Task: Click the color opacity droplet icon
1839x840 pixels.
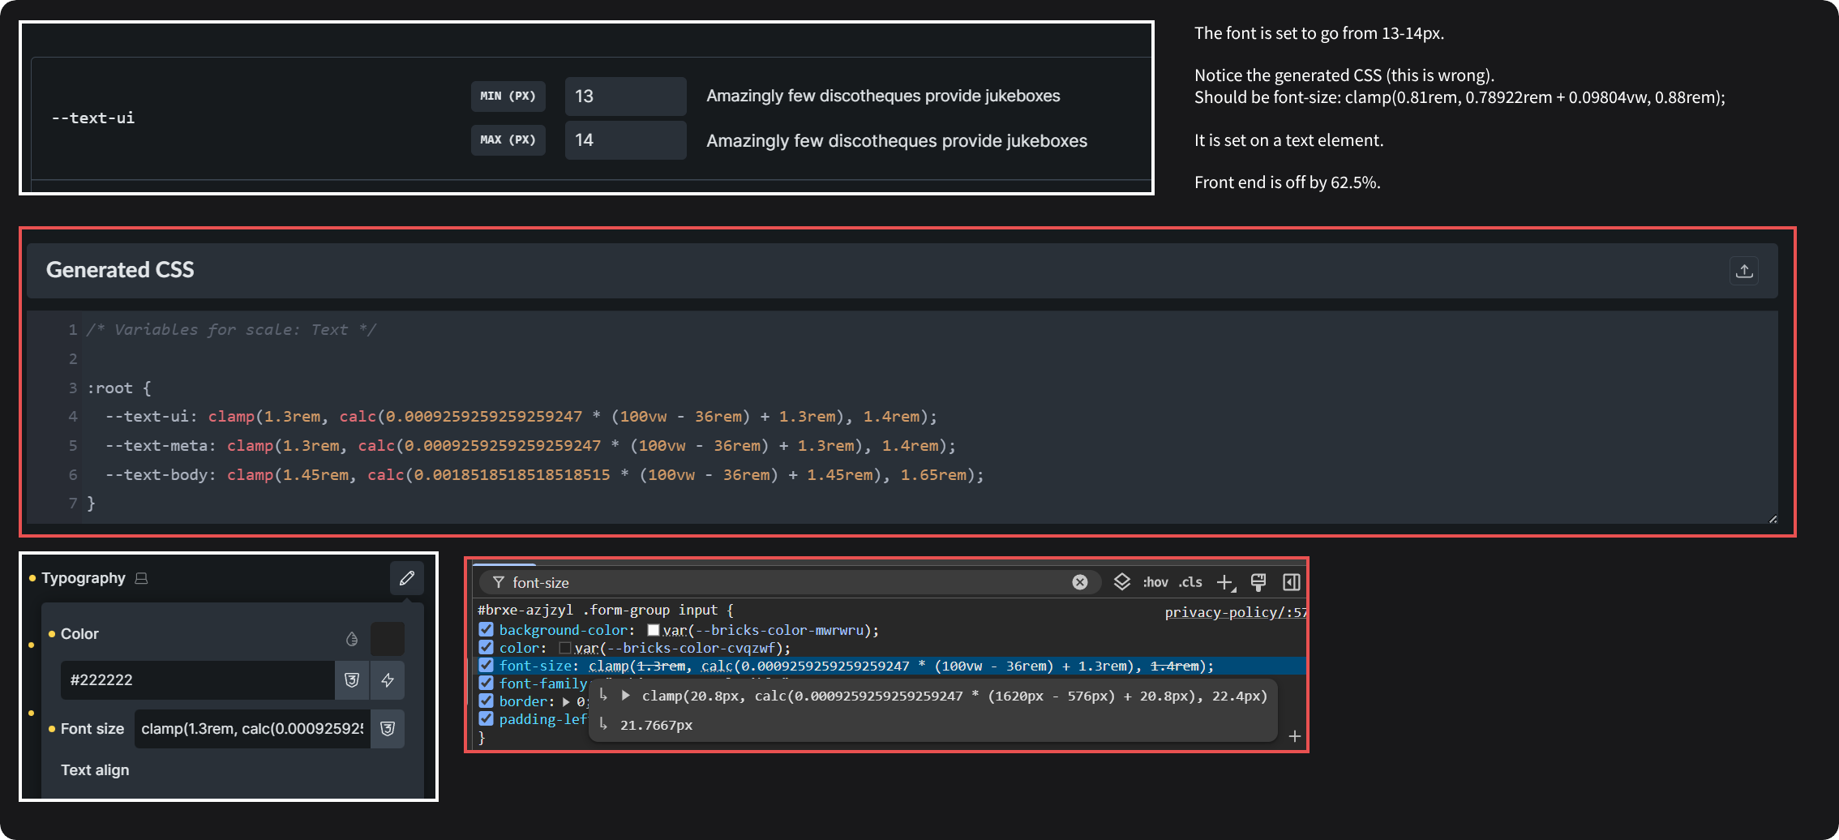Action: [352, 639]
